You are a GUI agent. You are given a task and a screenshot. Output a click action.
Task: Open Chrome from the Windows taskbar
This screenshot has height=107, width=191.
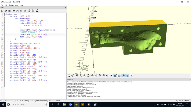coord(70,104)
